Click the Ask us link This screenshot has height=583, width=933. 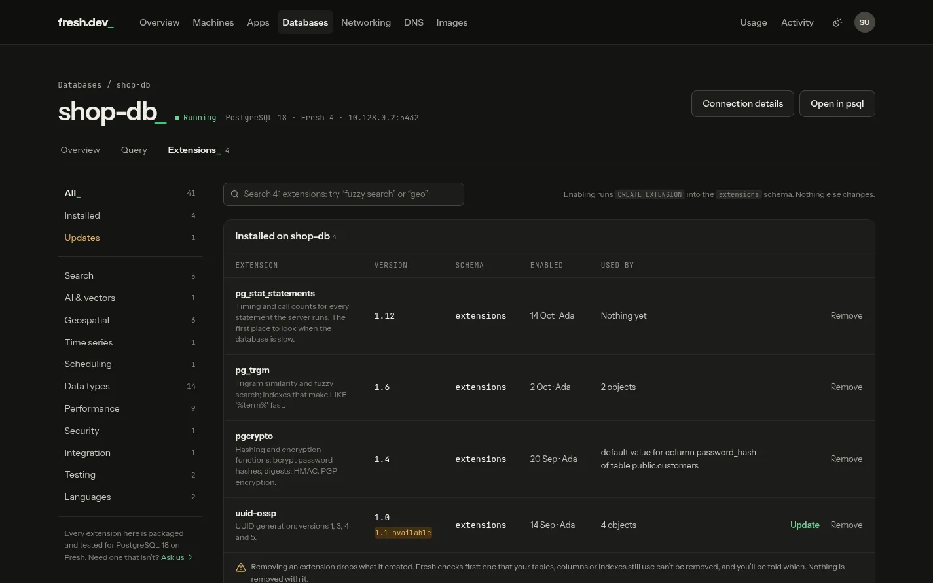pyautogui.click(x=177, y=557)
